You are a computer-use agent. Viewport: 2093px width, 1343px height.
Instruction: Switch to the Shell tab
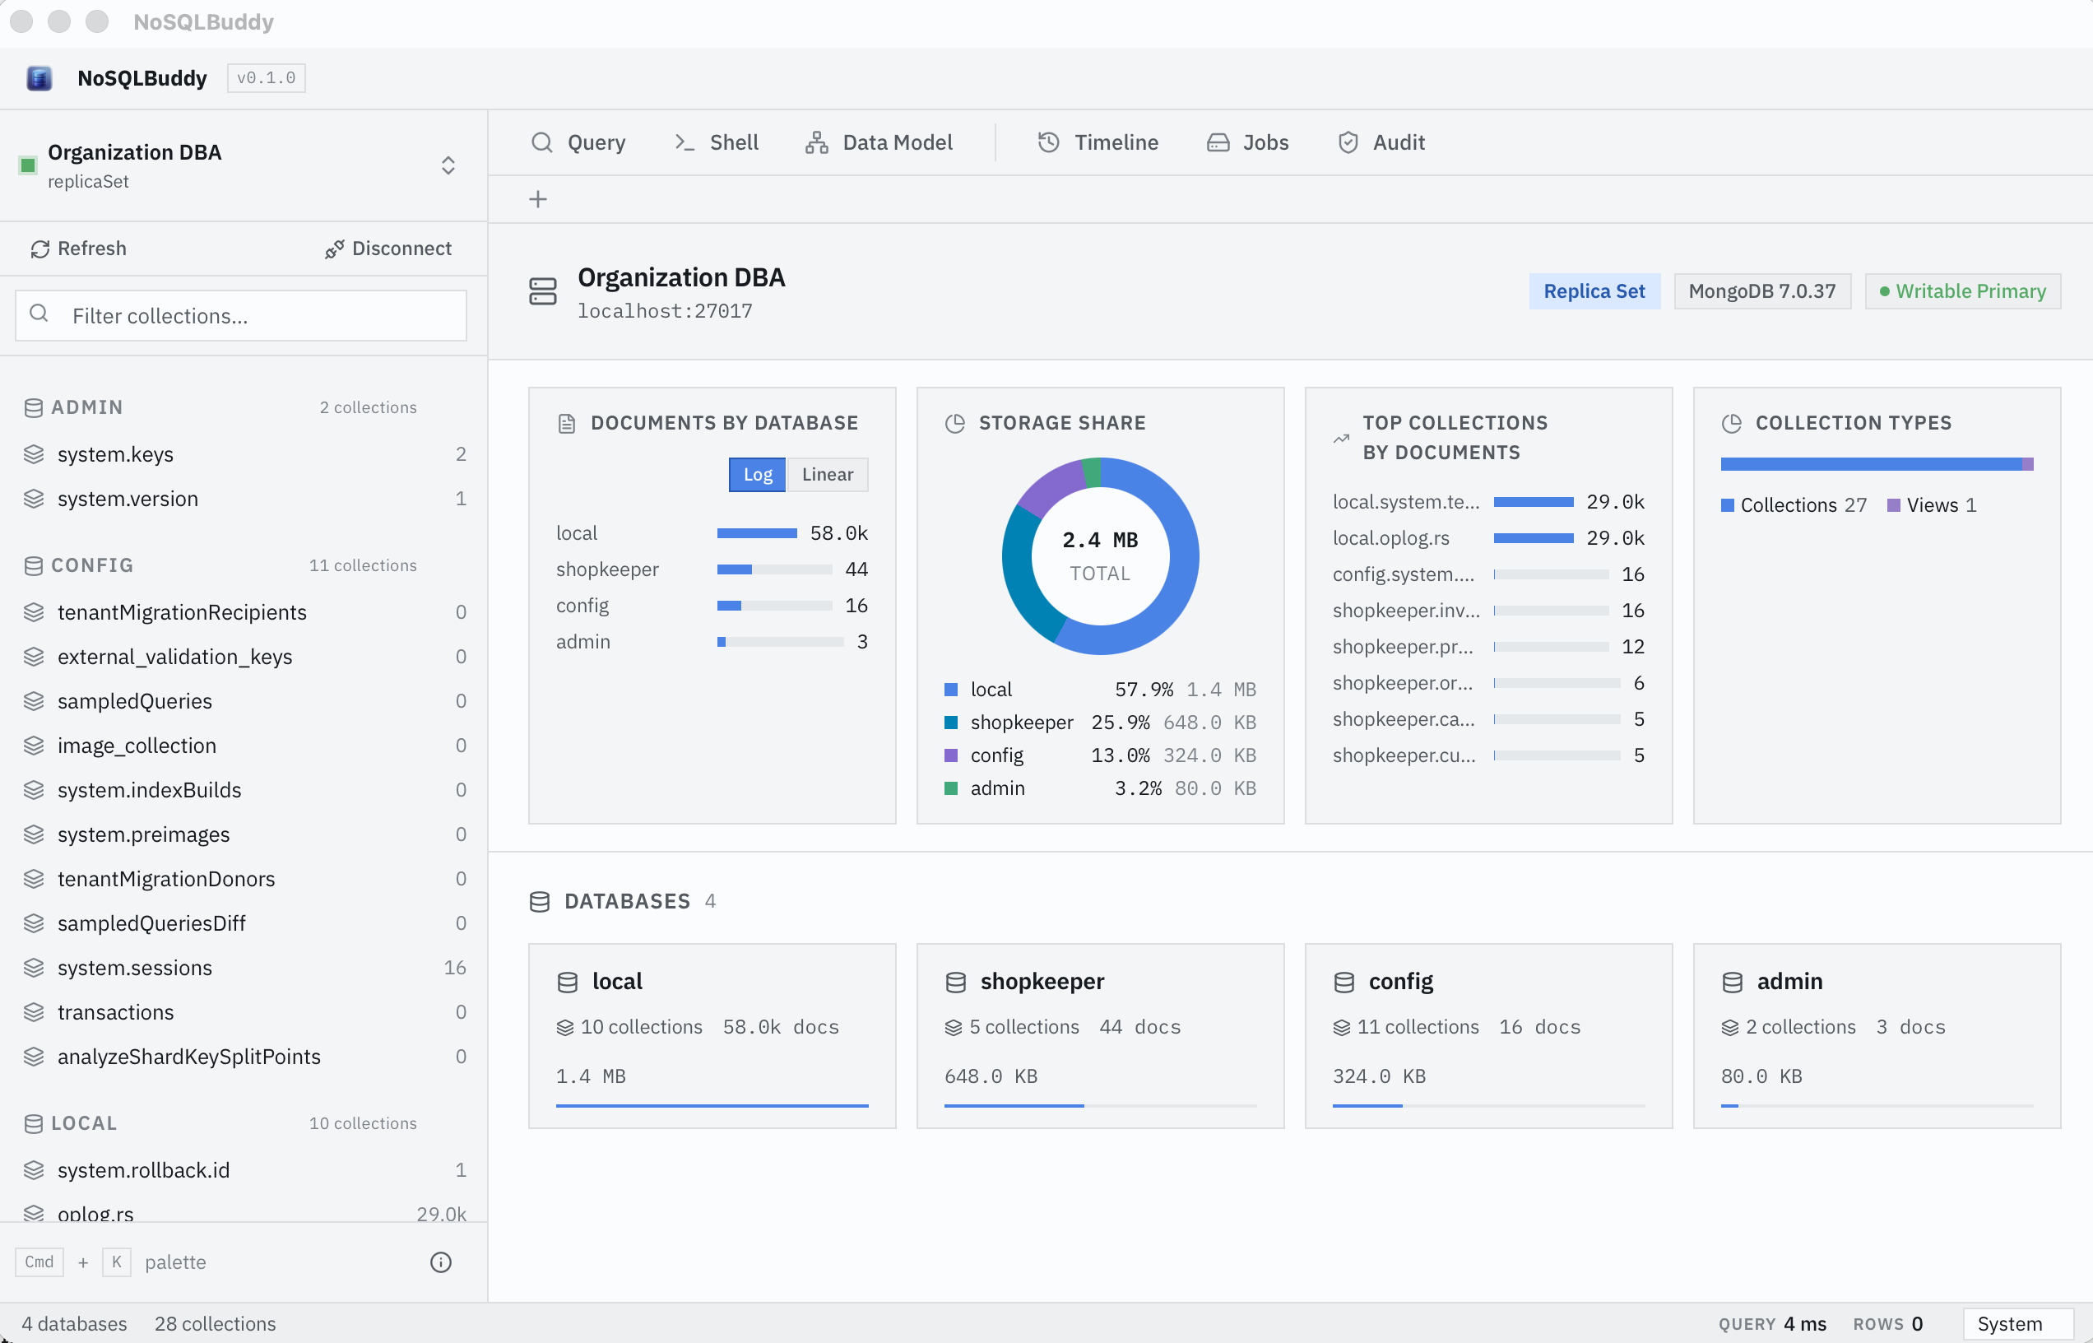coord(717,142)
